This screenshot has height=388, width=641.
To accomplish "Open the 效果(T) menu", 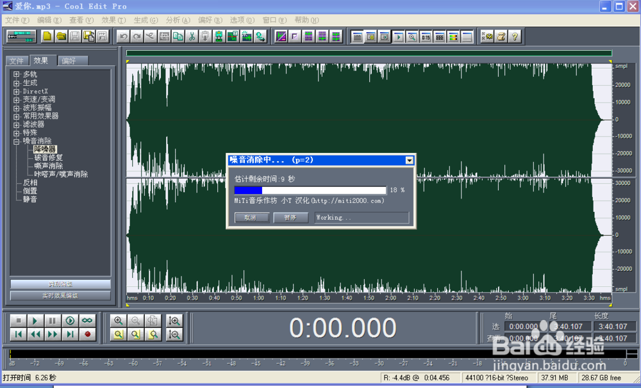I will [113, 20].
